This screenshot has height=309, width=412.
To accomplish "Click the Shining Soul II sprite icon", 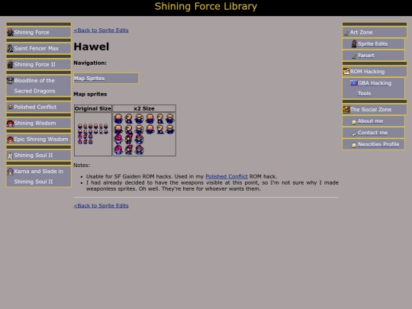I will 10,156.
